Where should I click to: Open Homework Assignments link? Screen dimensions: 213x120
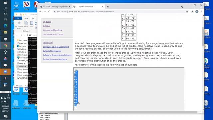pos(53,34)
